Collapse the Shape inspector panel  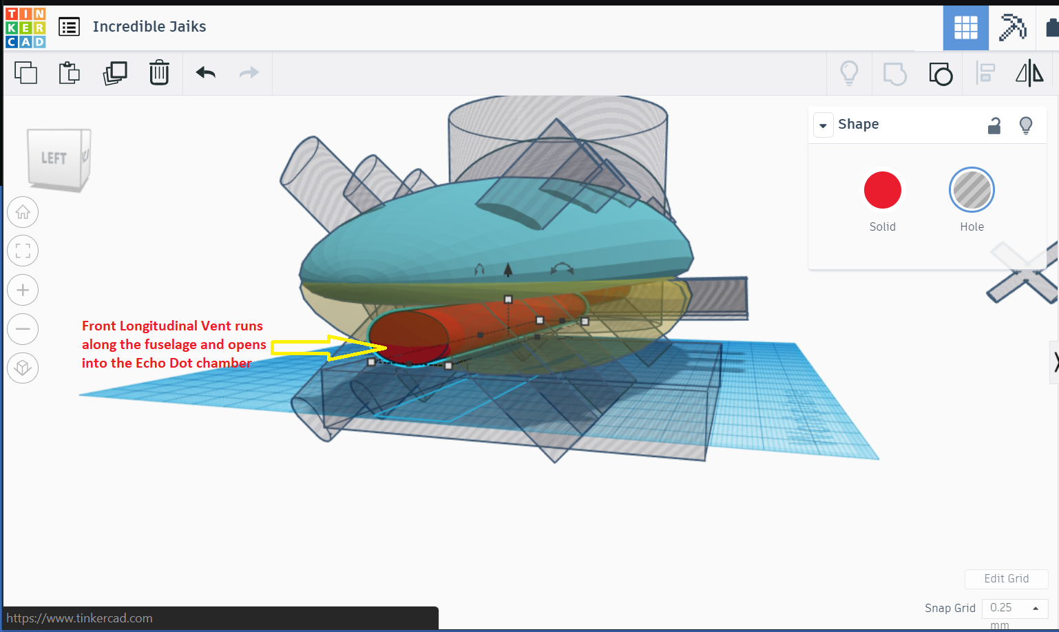[823, 125]
